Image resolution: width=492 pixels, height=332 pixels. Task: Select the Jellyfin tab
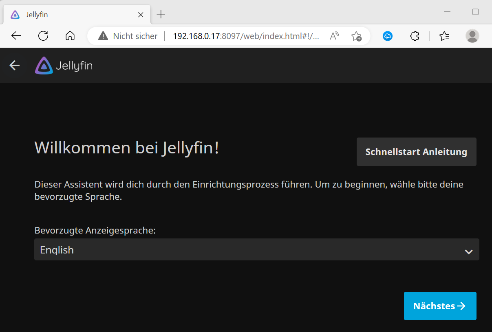point(77,15)
